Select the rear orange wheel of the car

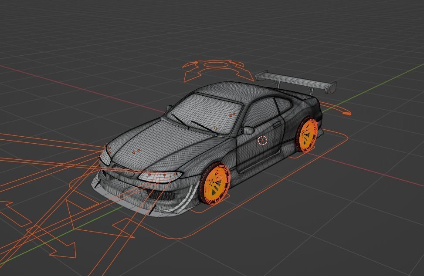[307, 135]
